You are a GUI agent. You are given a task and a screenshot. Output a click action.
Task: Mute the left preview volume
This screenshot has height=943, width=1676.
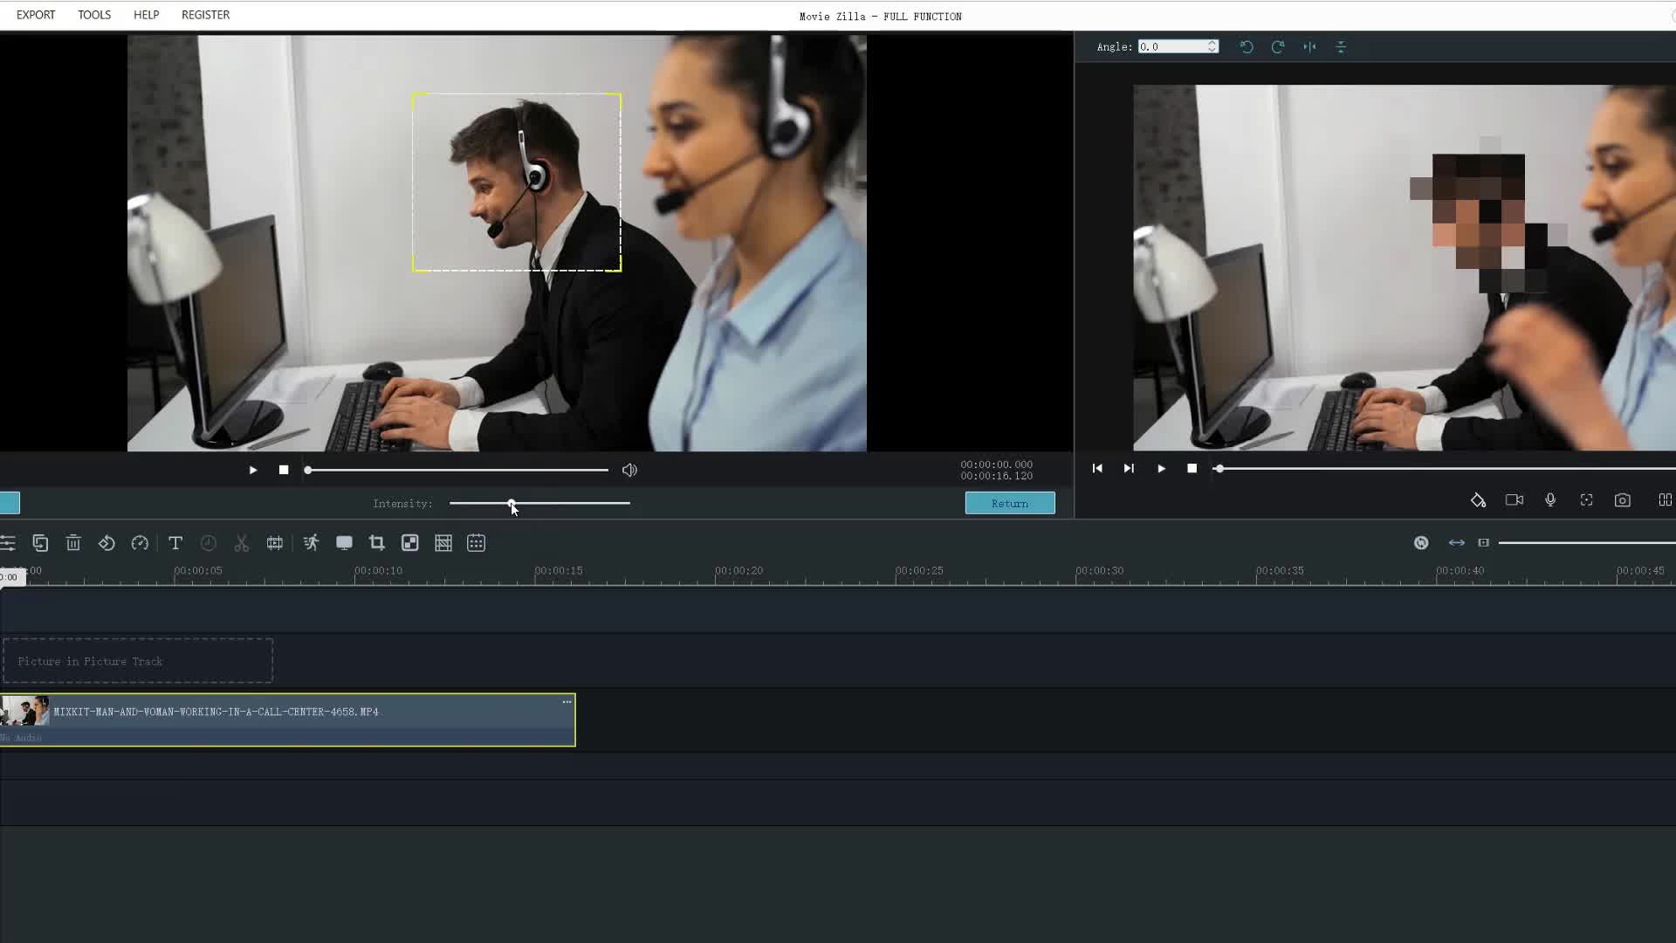tap(629, 470)
